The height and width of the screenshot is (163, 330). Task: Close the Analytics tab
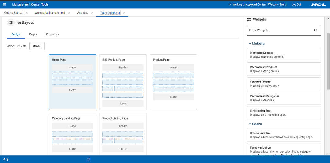tap(92, 13)
